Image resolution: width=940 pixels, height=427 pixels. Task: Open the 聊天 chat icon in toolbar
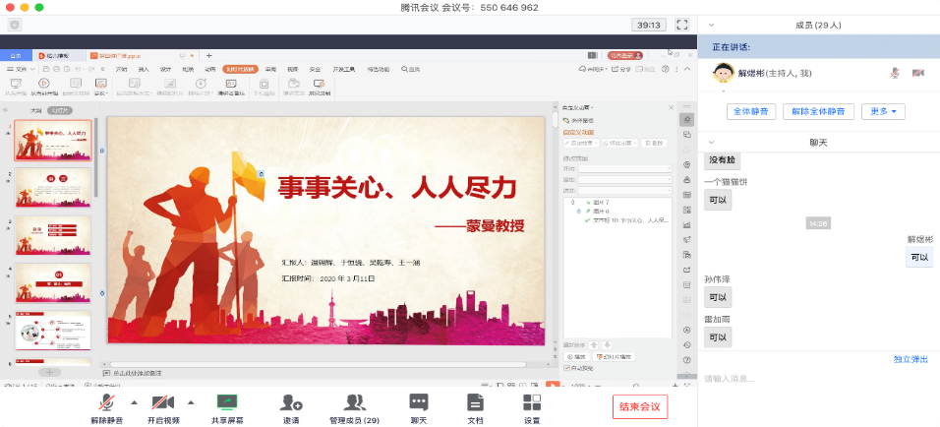coord(419,402)
